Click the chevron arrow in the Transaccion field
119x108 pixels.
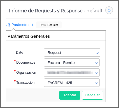(x=96, y=83)
